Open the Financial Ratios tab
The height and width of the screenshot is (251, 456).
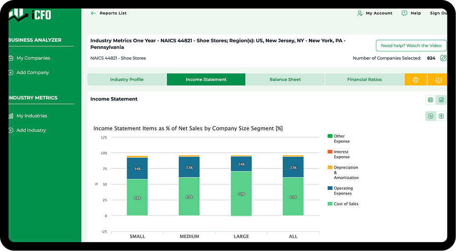364,80
